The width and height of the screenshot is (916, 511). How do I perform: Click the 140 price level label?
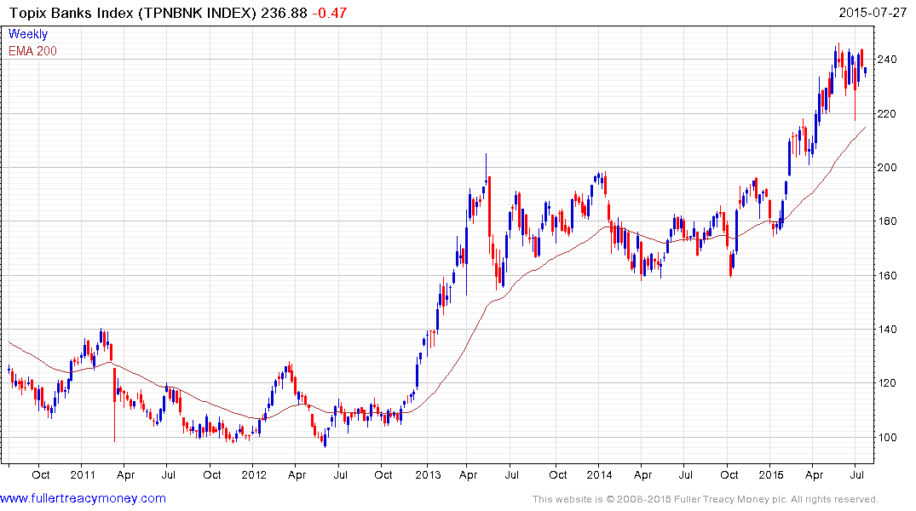pyautogui.click(x=891, y=330)
